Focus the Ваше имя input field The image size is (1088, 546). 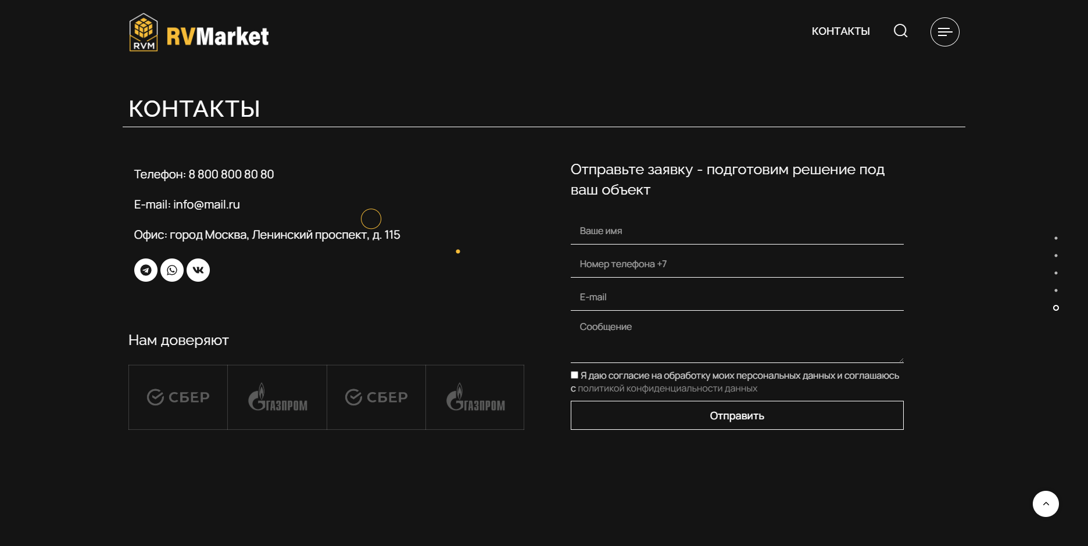point(736,231)
